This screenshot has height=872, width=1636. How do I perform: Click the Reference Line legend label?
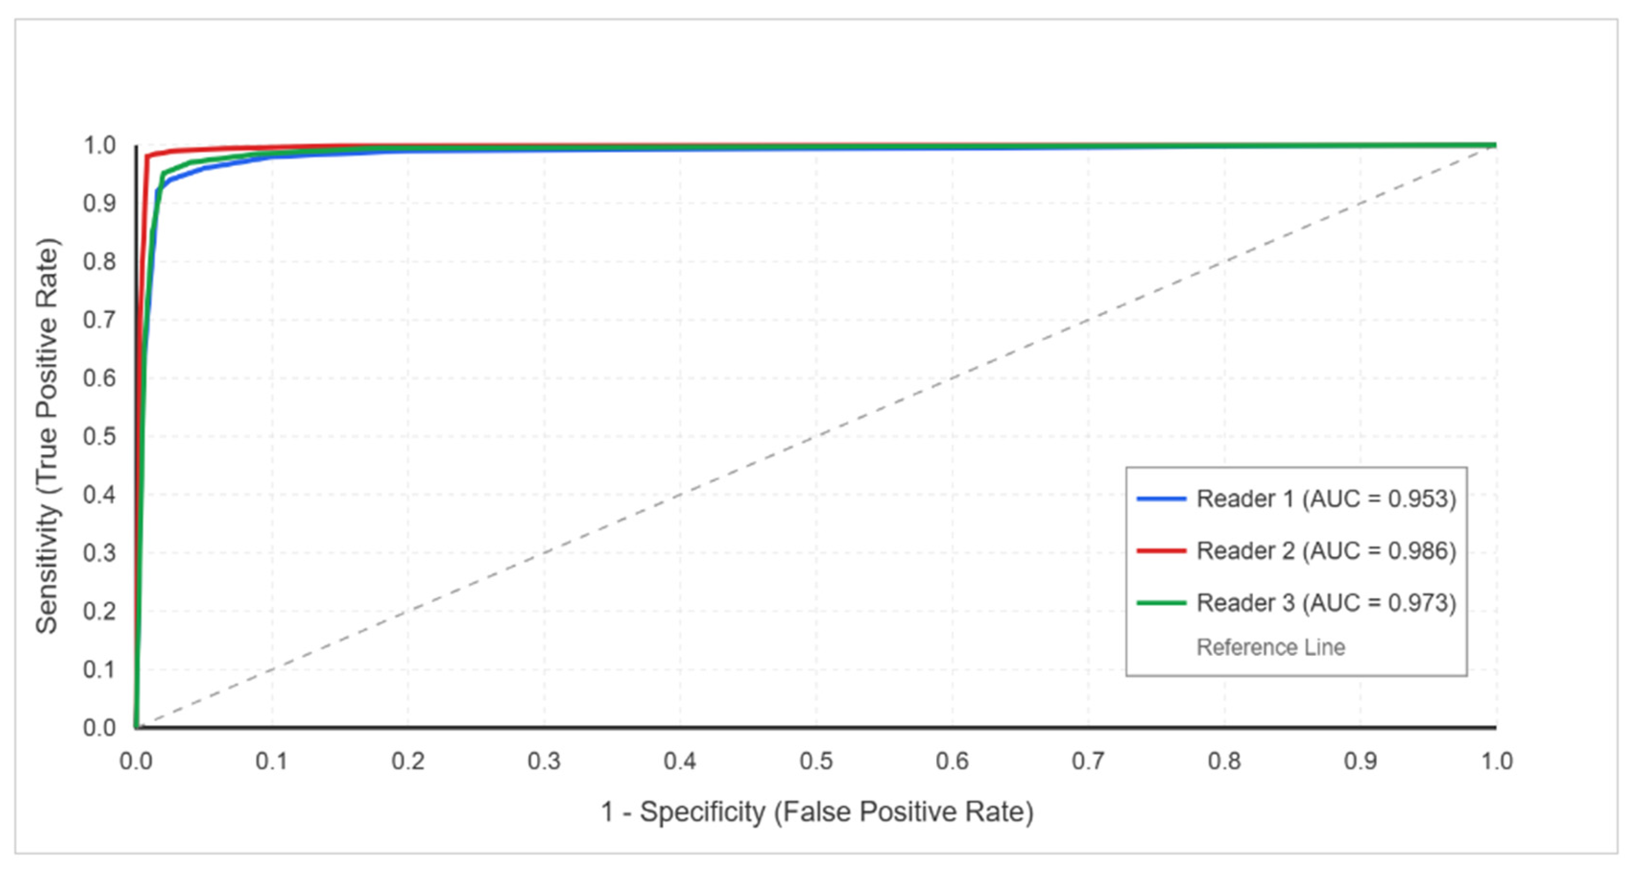tap(1270, 647)
